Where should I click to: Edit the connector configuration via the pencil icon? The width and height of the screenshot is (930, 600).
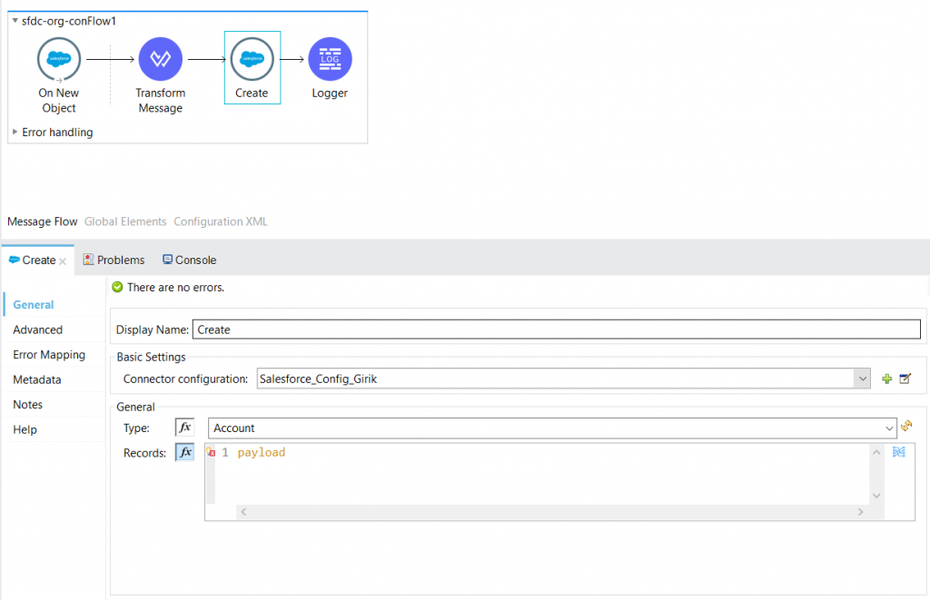tap(906, 379)
